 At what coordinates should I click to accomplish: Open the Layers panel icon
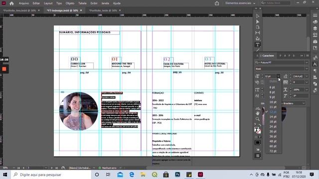(x=315, y=28)
